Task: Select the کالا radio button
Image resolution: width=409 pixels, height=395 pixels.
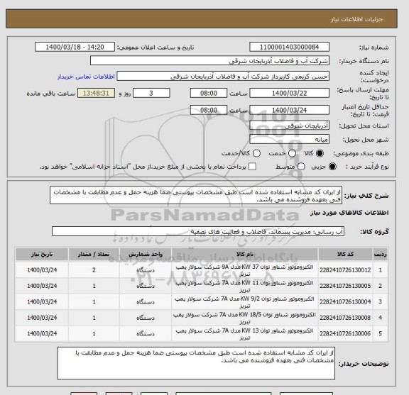Action: pos(320,153)
